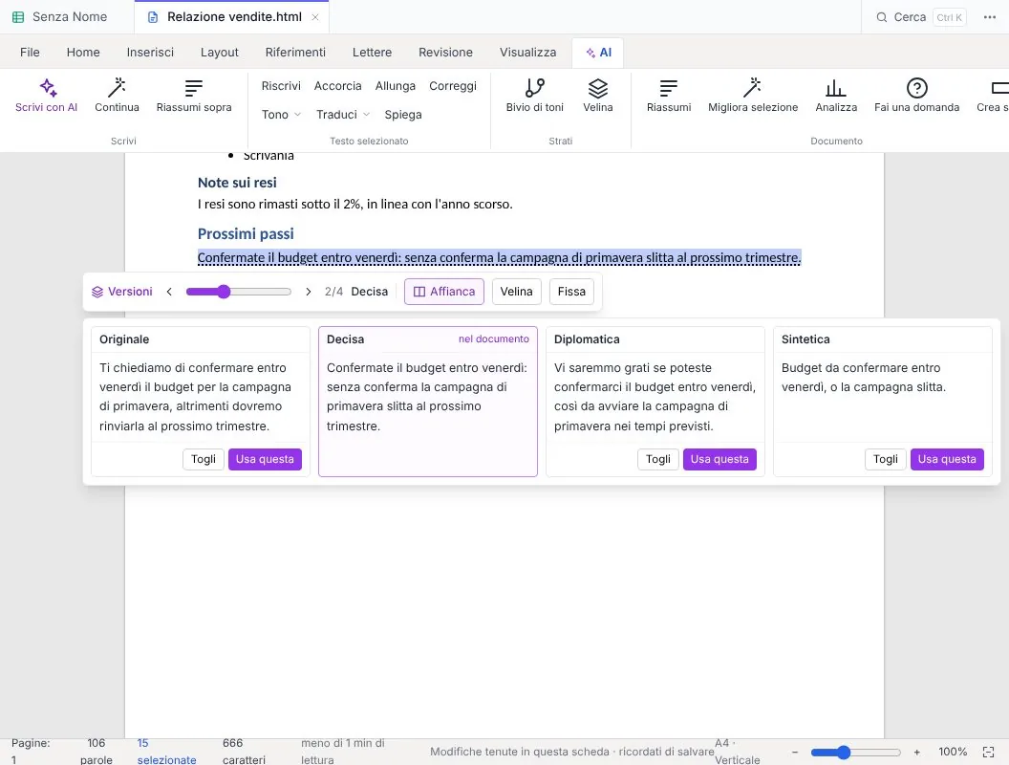
Task: Select the Relazione vendite.html document tab
Action: 231,17
